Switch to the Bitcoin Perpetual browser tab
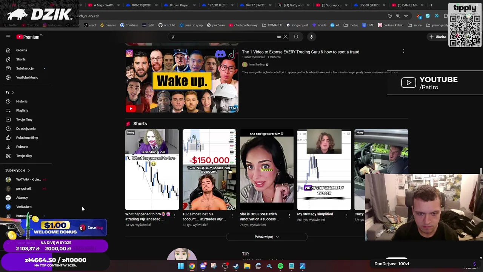Image resolution: width=483 pixels, height=272 pixels. tap(180, 5)
